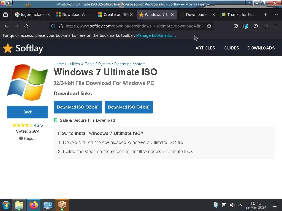282x211 pixels.
Task: Close the logonfuck.exe tab
Action: [49, 15]
